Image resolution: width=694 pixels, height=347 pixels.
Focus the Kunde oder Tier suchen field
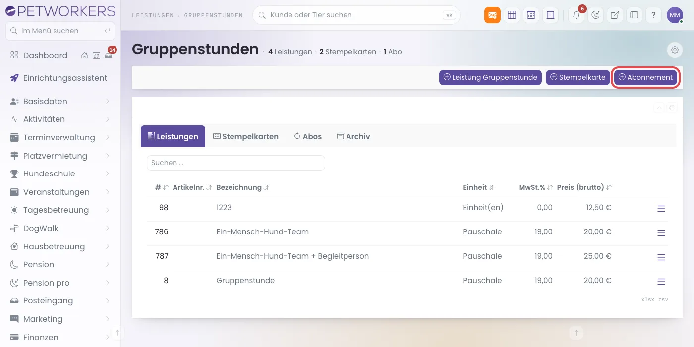[356, 15]
